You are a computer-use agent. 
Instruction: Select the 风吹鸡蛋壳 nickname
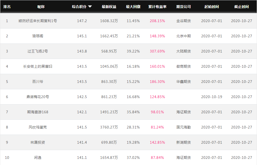pyautogui.click(x=38, y=127)
